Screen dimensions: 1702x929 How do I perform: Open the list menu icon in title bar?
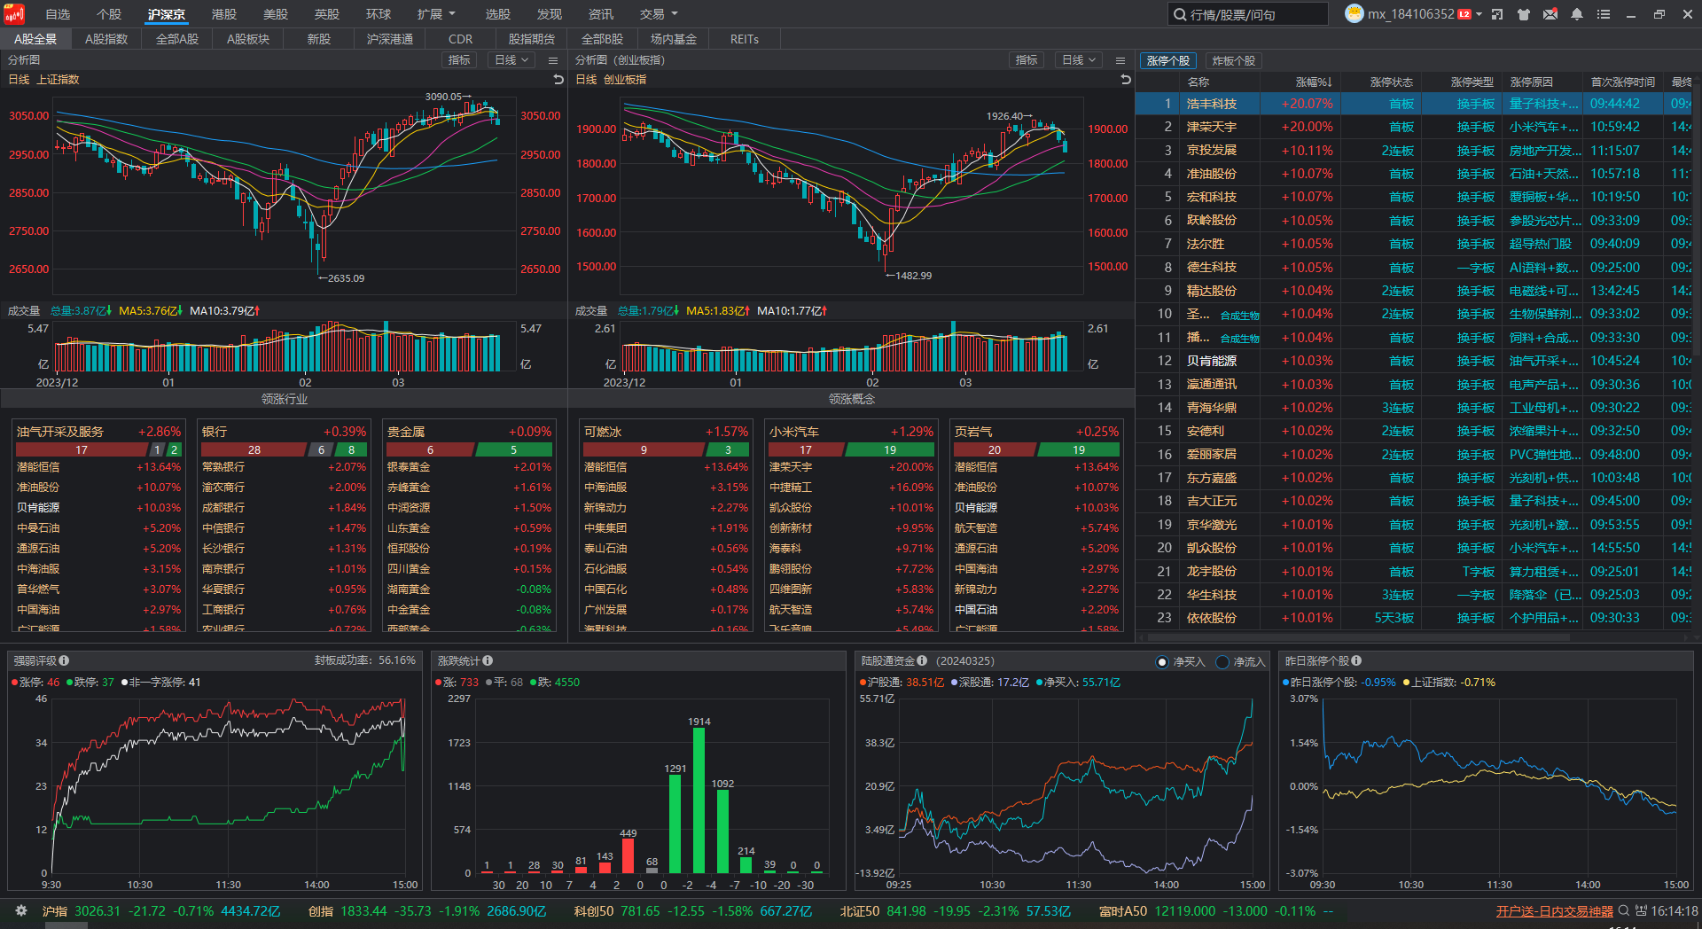(1604, 14)
